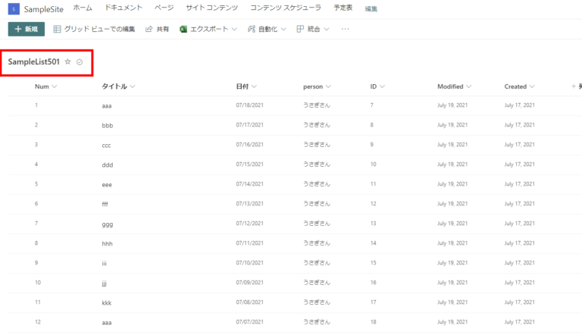Click the status circle icon beside SampleList501

[80, 62]
